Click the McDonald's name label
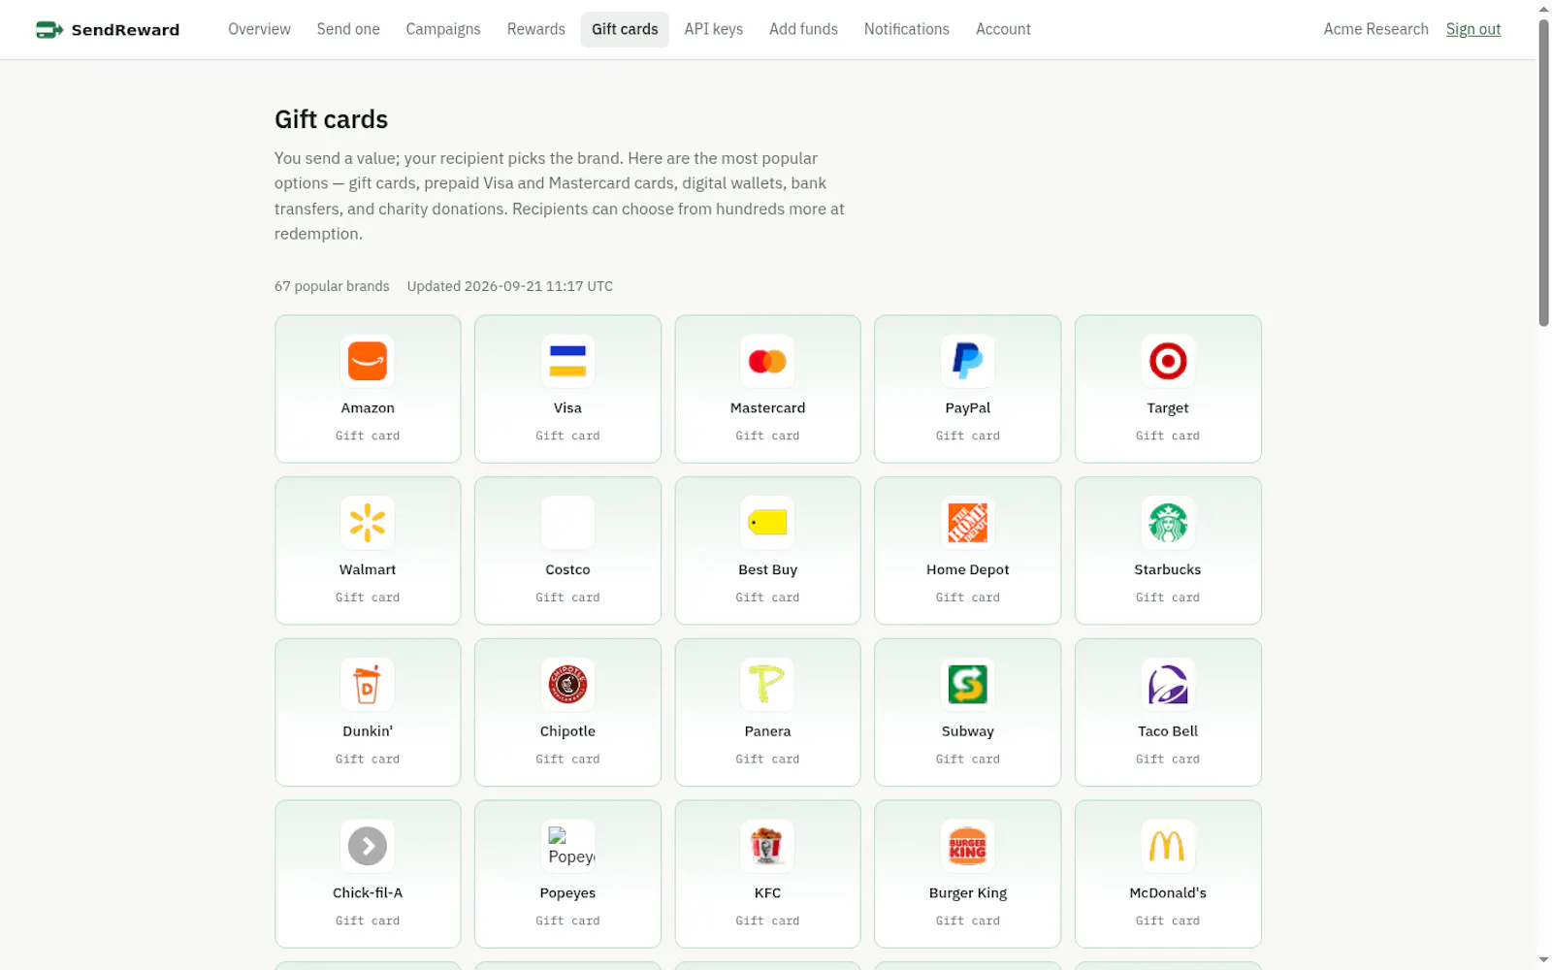 tap(1168, 893)
